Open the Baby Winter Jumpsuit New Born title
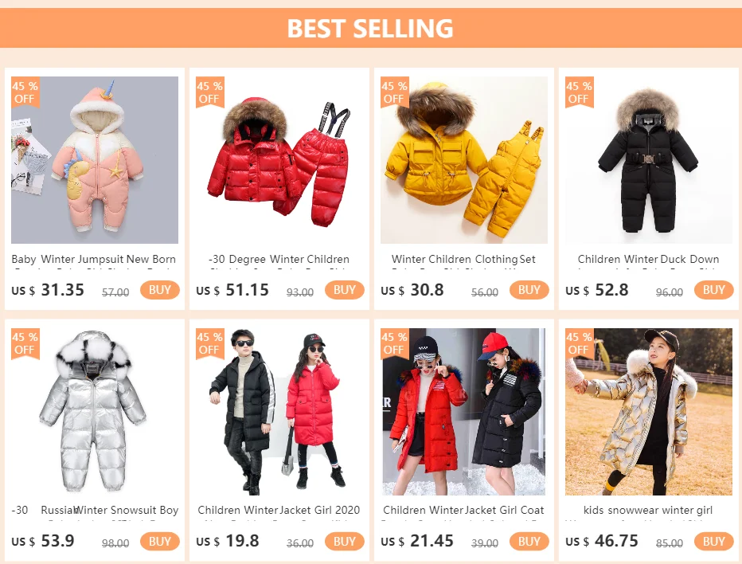This screenshot has height=564, width=742. (94, 260)
